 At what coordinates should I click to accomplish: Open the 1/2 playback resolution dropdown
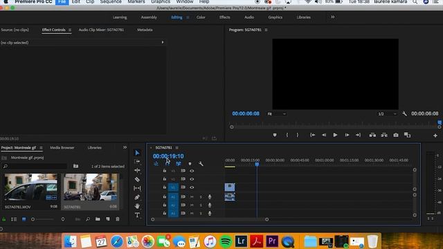(388, 113)
